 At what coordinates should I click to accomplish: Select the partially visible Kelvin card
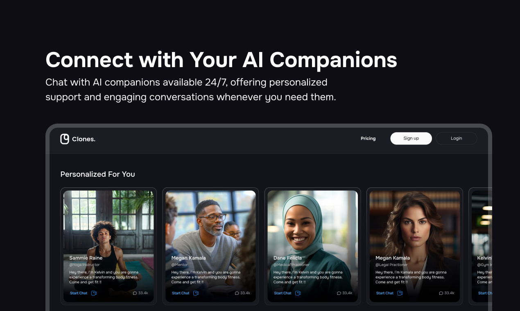(480, 246)
